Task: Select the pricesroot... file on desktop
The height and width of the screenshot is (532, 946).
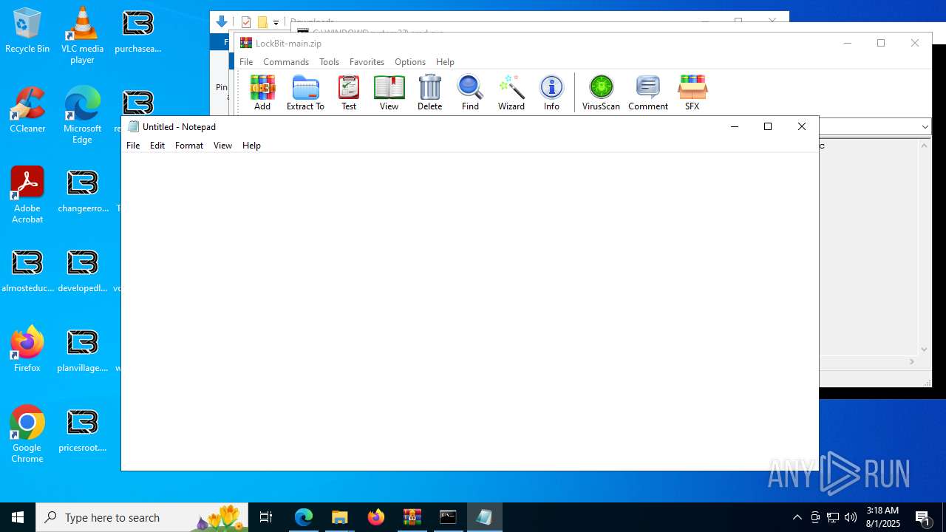Action: pos(83,430)
